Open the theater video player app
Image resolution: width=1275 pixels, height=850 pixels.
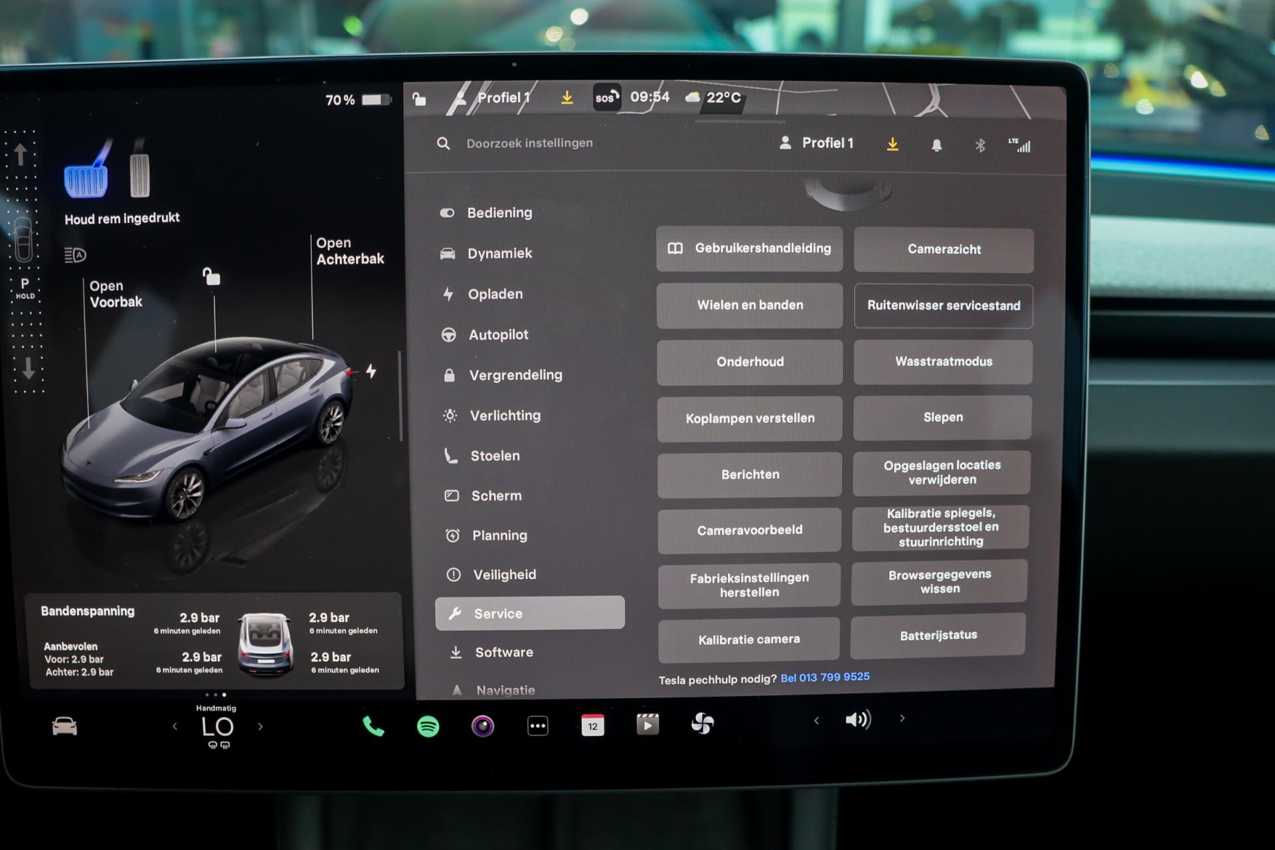point(647,724)
